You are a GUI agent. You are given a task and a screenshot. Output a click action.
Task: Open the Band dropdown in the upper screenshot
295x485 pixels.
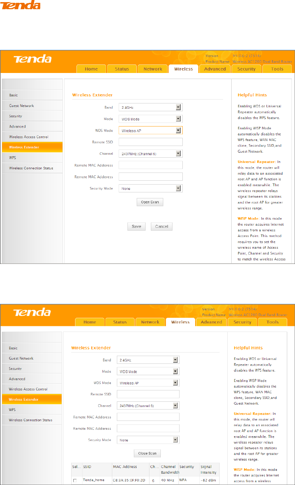pos(151,107)
